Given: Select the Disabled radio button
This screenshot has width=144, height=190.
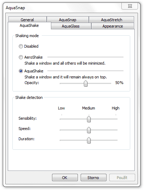Looking at the screenshot, I should 29,46.
